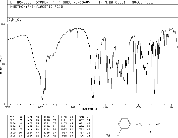Click the 2000 wavenumber axis label

click(73, 107)
